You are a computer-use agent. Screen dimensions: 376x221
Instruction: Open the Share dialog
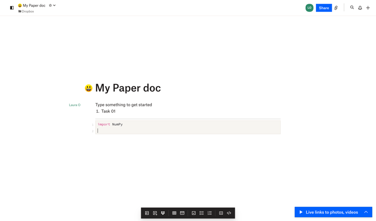coord(324,8)
